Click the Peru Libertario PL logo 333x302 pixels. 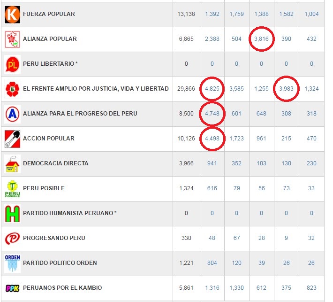12,64
